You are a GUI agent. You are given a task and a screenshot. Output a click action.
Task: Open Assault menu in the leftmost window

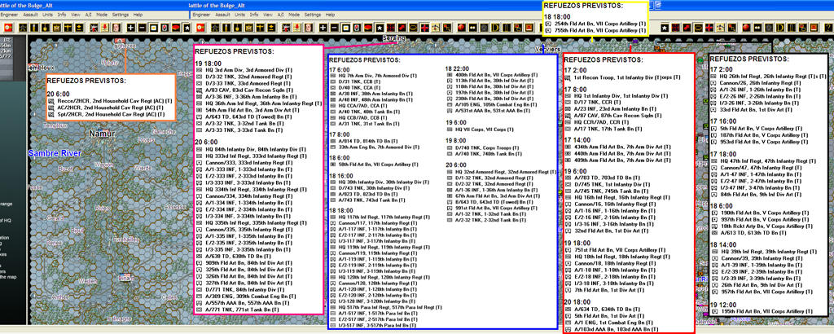pyautogui.click(x=31, y=15)
